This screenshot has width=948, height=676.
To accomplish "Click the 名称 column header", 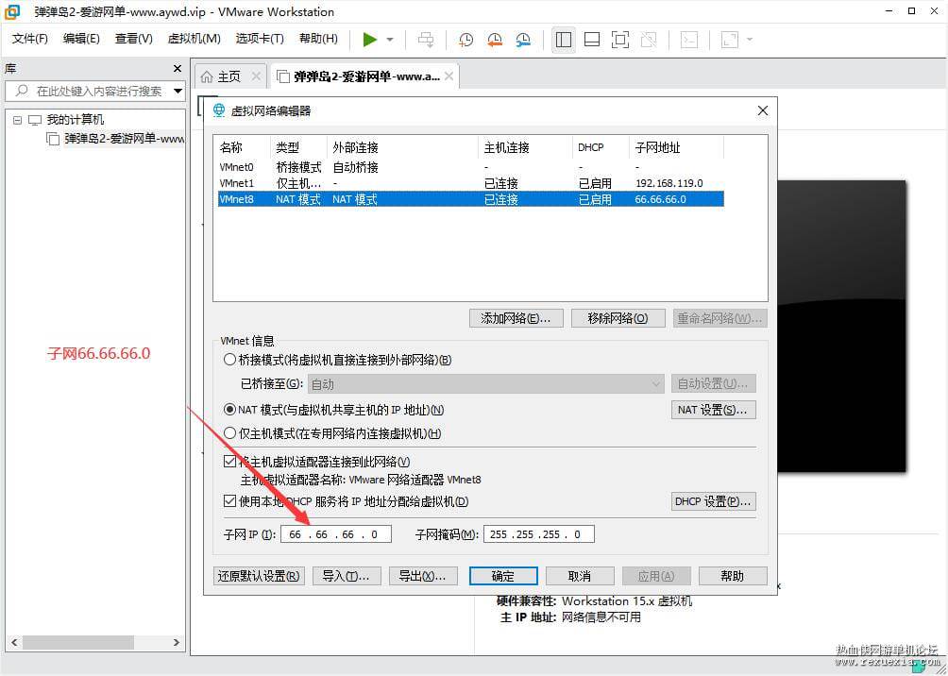I will [243, 147].
